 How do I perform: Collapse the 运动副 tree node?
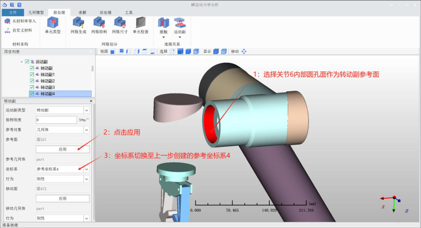point(21,61)
